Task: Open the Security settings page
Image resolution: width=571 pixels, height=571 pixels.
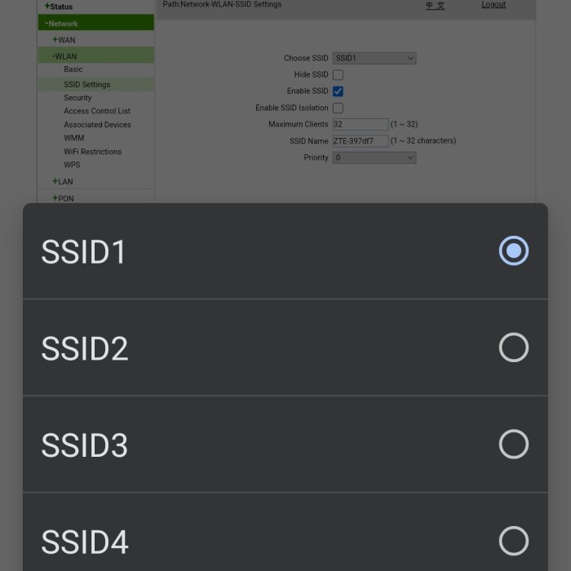Action: click(x=77, y=98)
